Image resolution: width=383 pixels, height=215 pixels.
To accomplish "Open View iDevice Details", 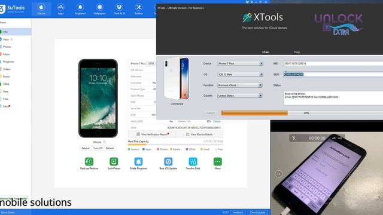I will tap(199, 134).
